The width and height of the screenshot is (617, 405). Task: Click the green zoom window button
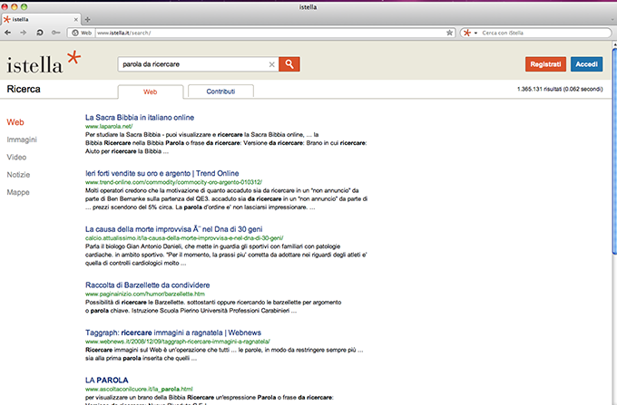coord(24,6)
